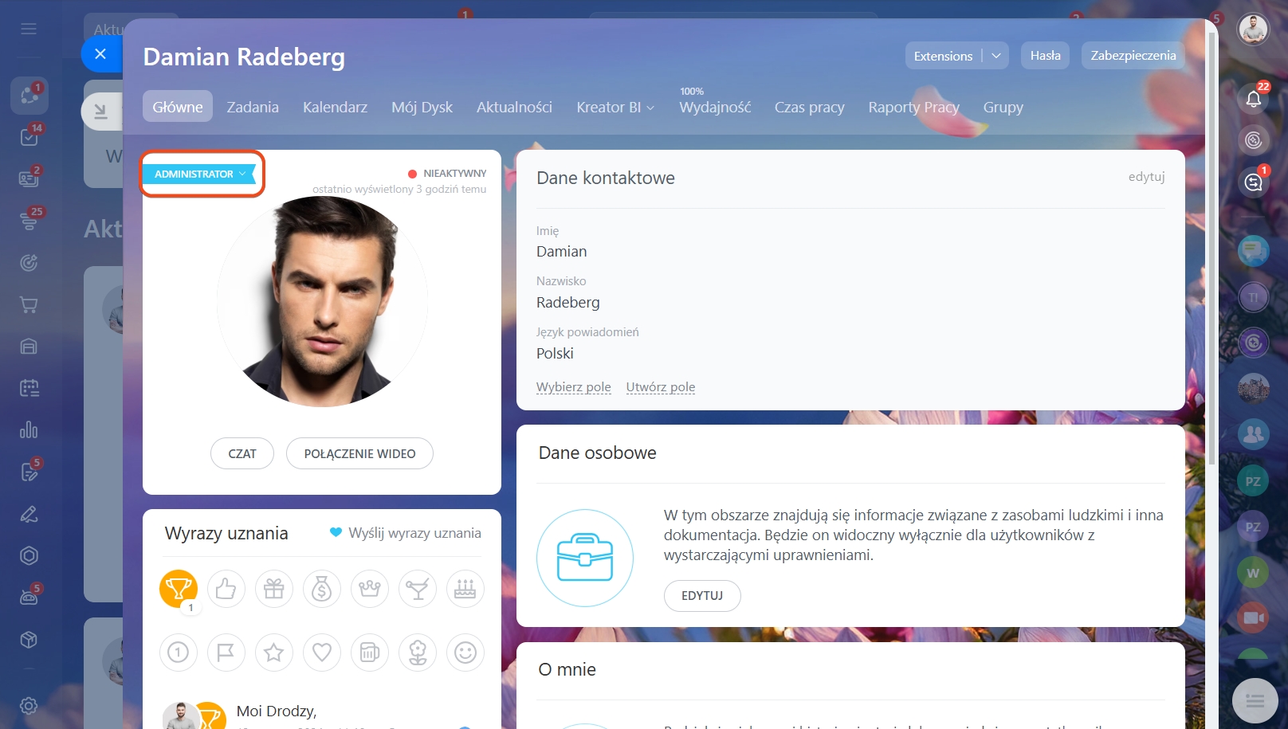
Task: Open the bar chart analytics sidebar icon
Action: (29, 430)
